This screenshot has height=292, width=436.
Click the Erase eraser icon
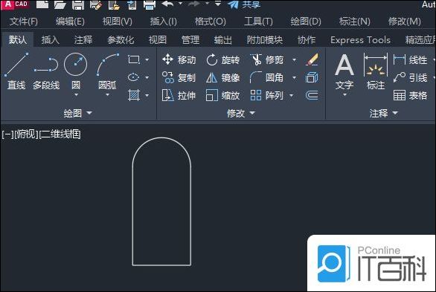pos(312,59)
